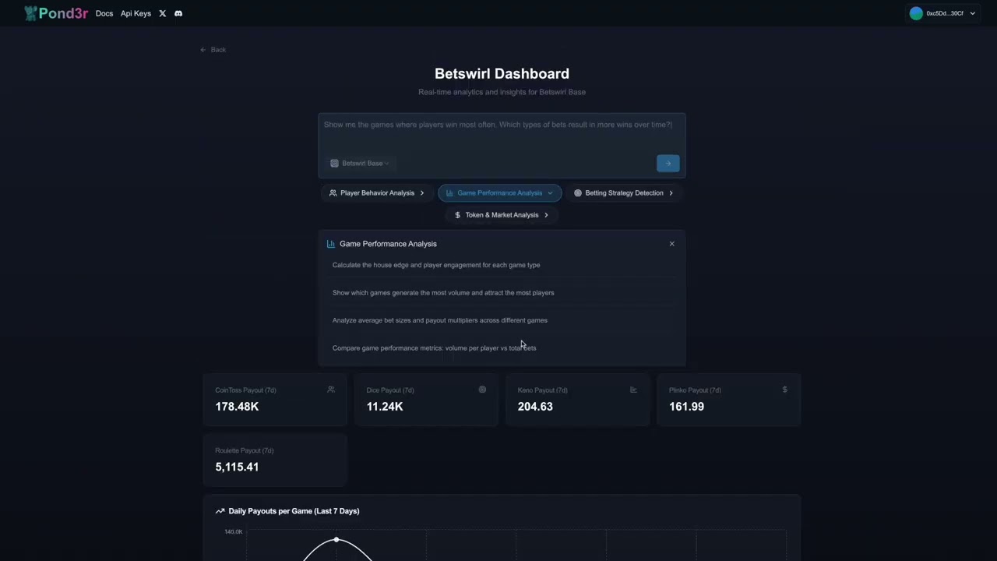Click the Game Performance chart icon on chip
Screen dimensions: 997x561
(x=449, y=193)
